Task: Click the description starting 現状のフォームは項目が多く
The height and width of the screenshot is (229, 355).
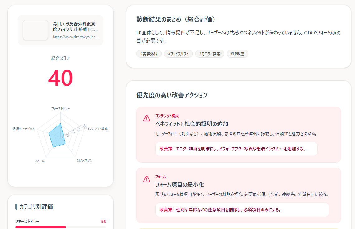Action: [x=242, y=195]
